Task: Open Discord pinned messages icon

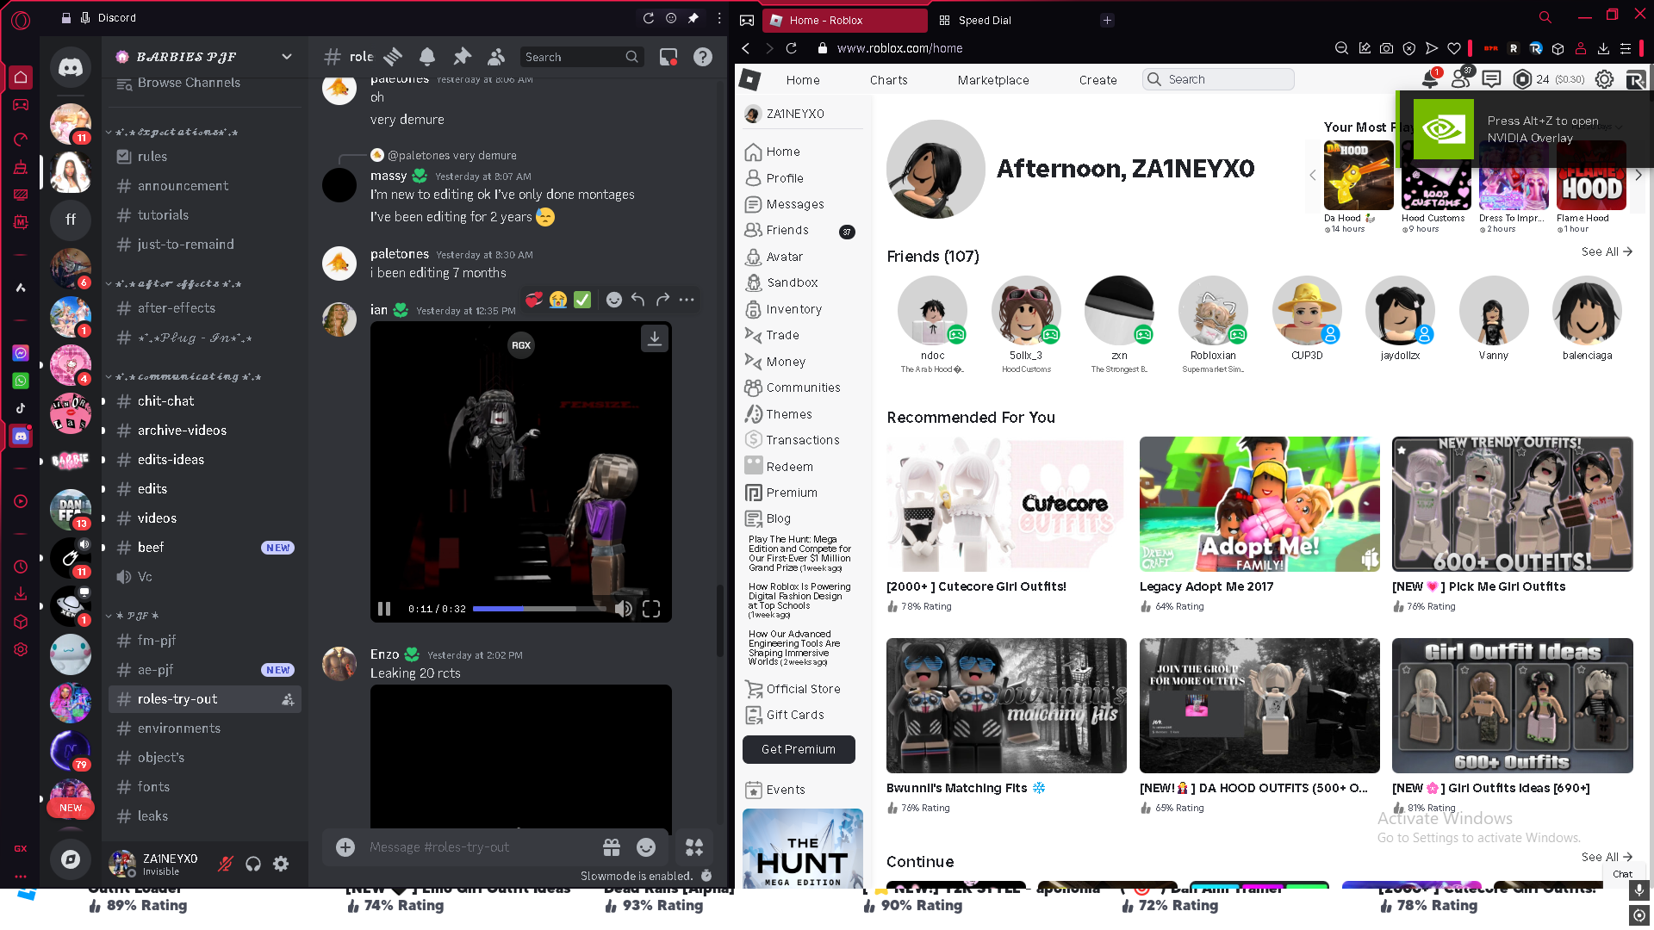Action: (x=463, y=57)
